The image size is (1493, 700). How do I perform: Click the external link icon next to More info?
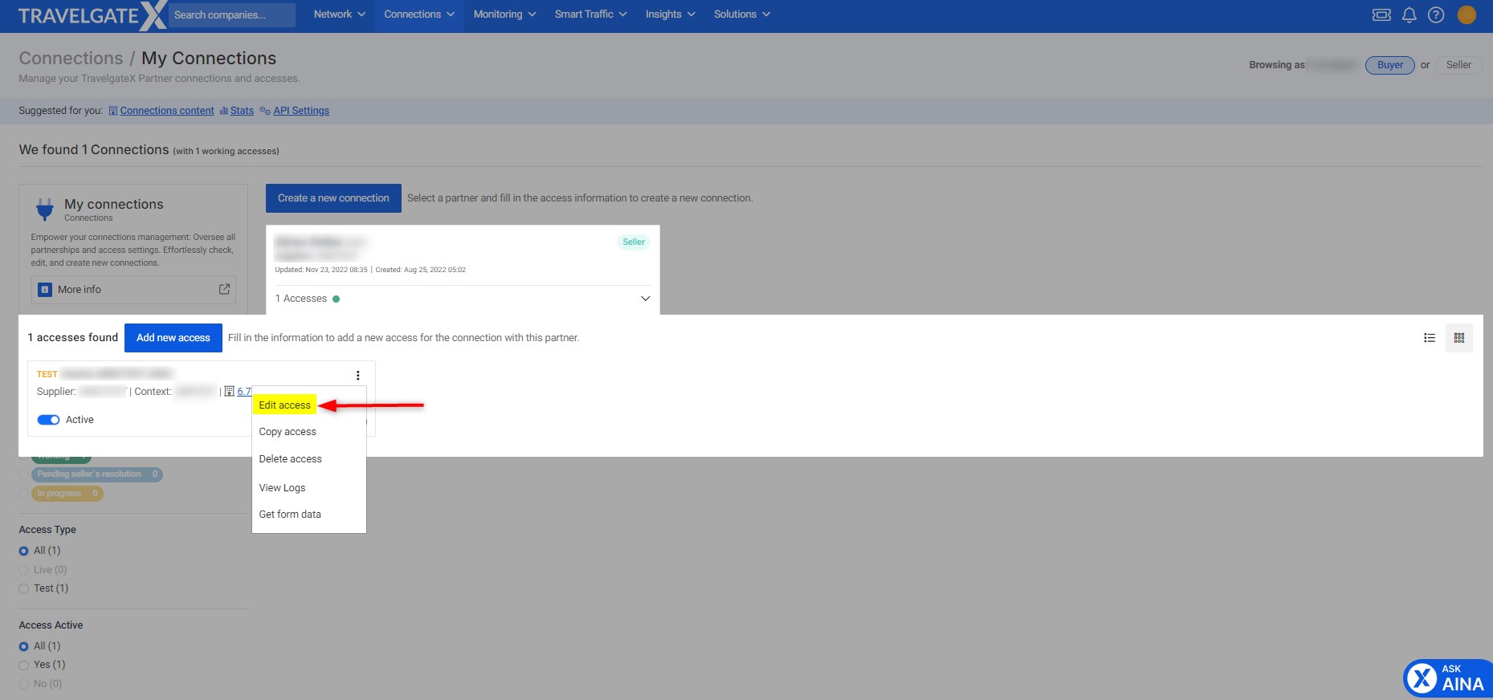[x=224, y=289]
